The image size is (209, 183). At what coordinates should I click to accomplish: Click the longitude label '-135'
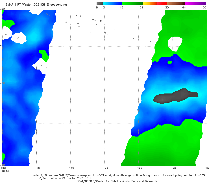pos(104,168)
